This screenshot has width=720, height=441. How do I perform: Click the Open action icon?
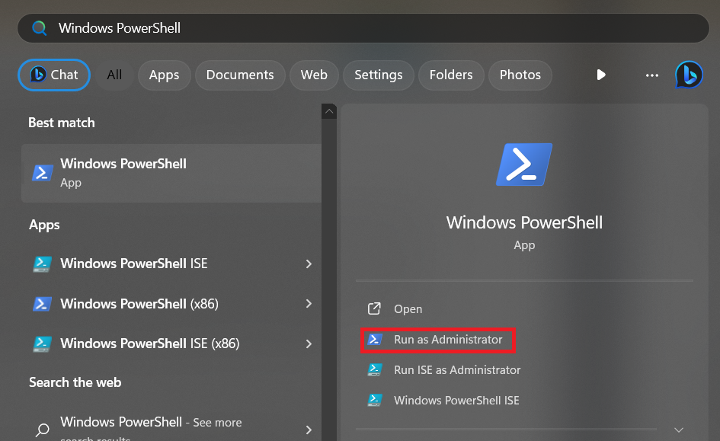click(x=374, y=308)
